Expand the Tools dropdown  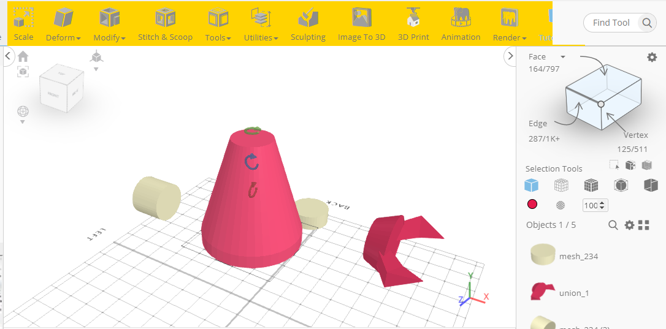click(218, 25)
